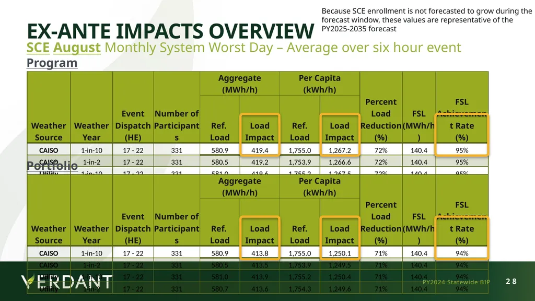Click Portfolio table highlighted 413.8 load impact cell
Viewport: 535px width, 301px height.
(260, 253)
